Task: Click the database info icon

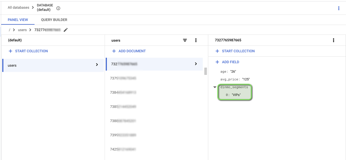Action: pos(58,8)
